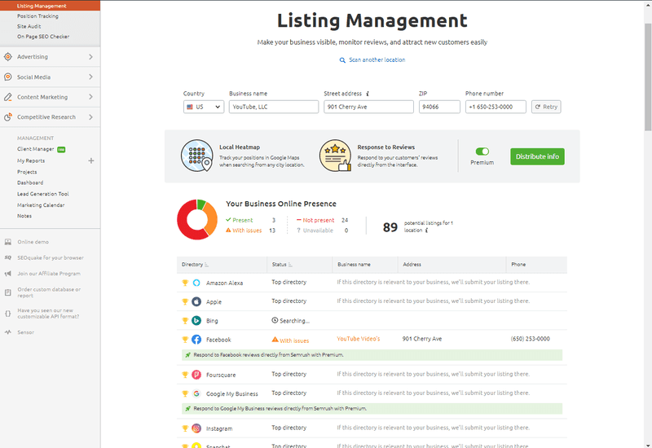Open On Page SEO Checker
Screen dimensions: 652x448
(43, 37)
